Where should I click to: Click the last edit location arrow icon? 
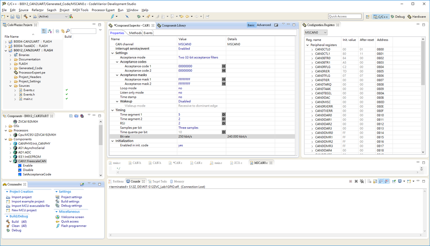click(181, 16)
